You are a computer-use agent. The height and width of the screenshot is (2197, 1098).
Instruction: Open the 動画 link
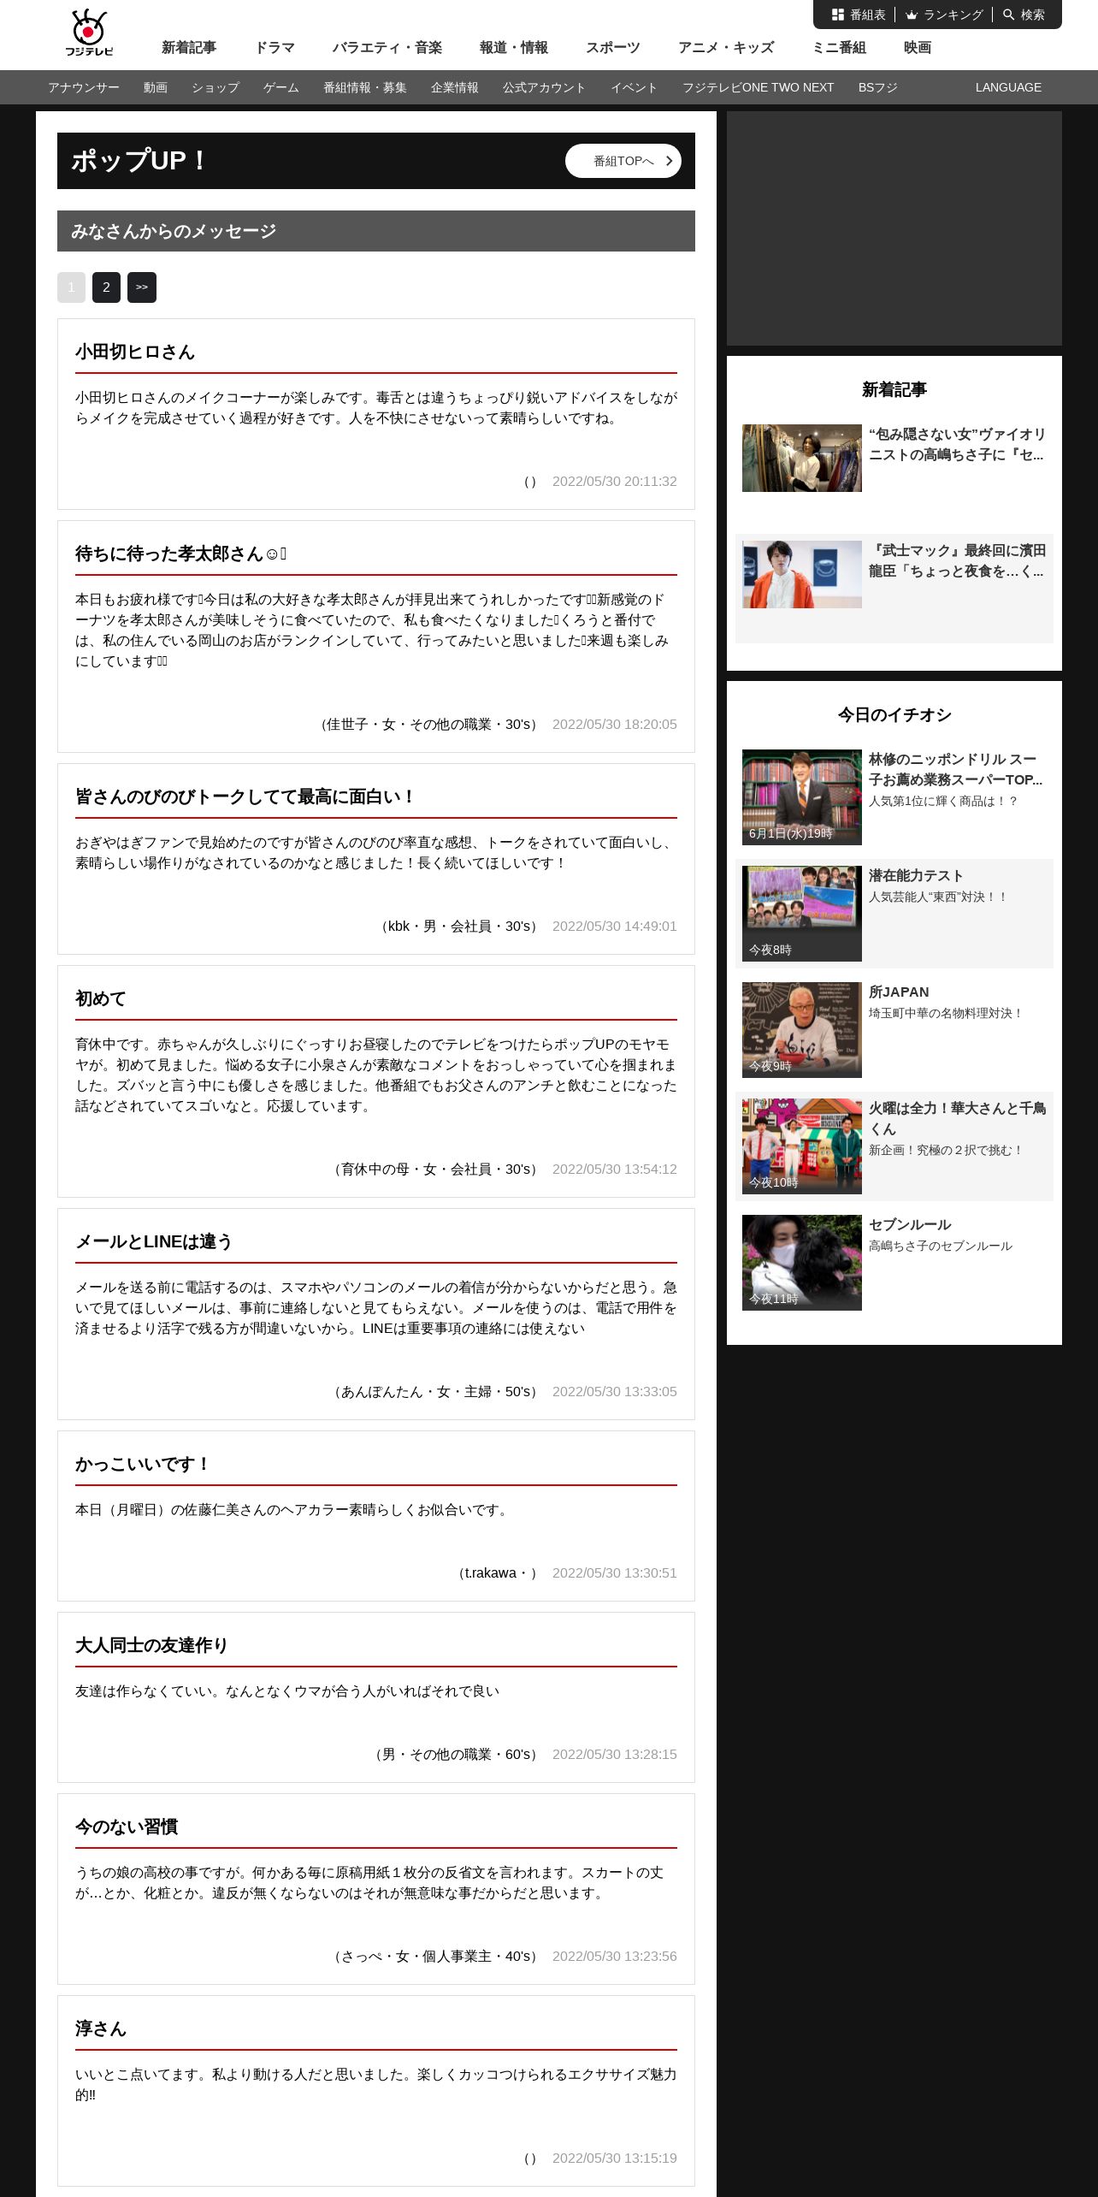point(156,87)
